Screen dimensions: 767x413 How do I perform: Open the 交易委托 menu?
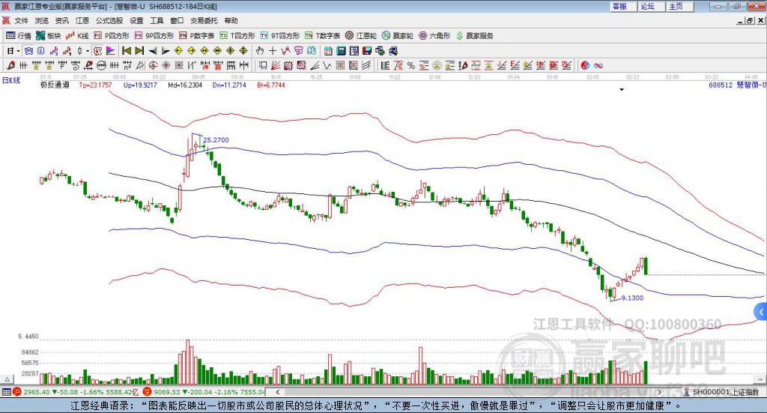(x=204, y=20)
